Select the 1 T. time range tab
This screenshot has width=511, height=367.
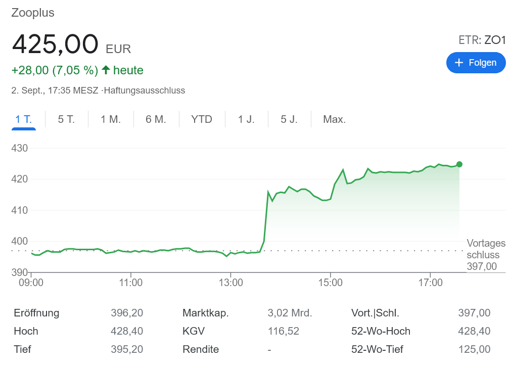click(24, 119)
